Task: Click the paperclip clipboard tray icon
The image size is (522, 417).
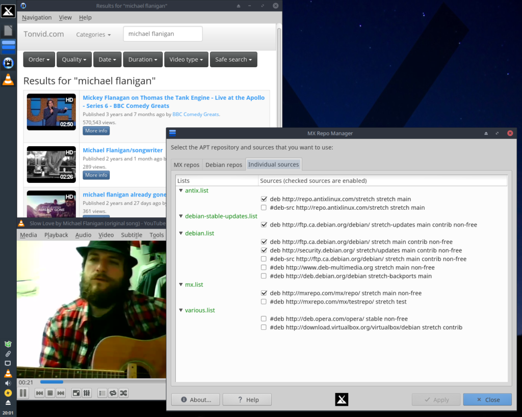Action: [x=8, y=354]
